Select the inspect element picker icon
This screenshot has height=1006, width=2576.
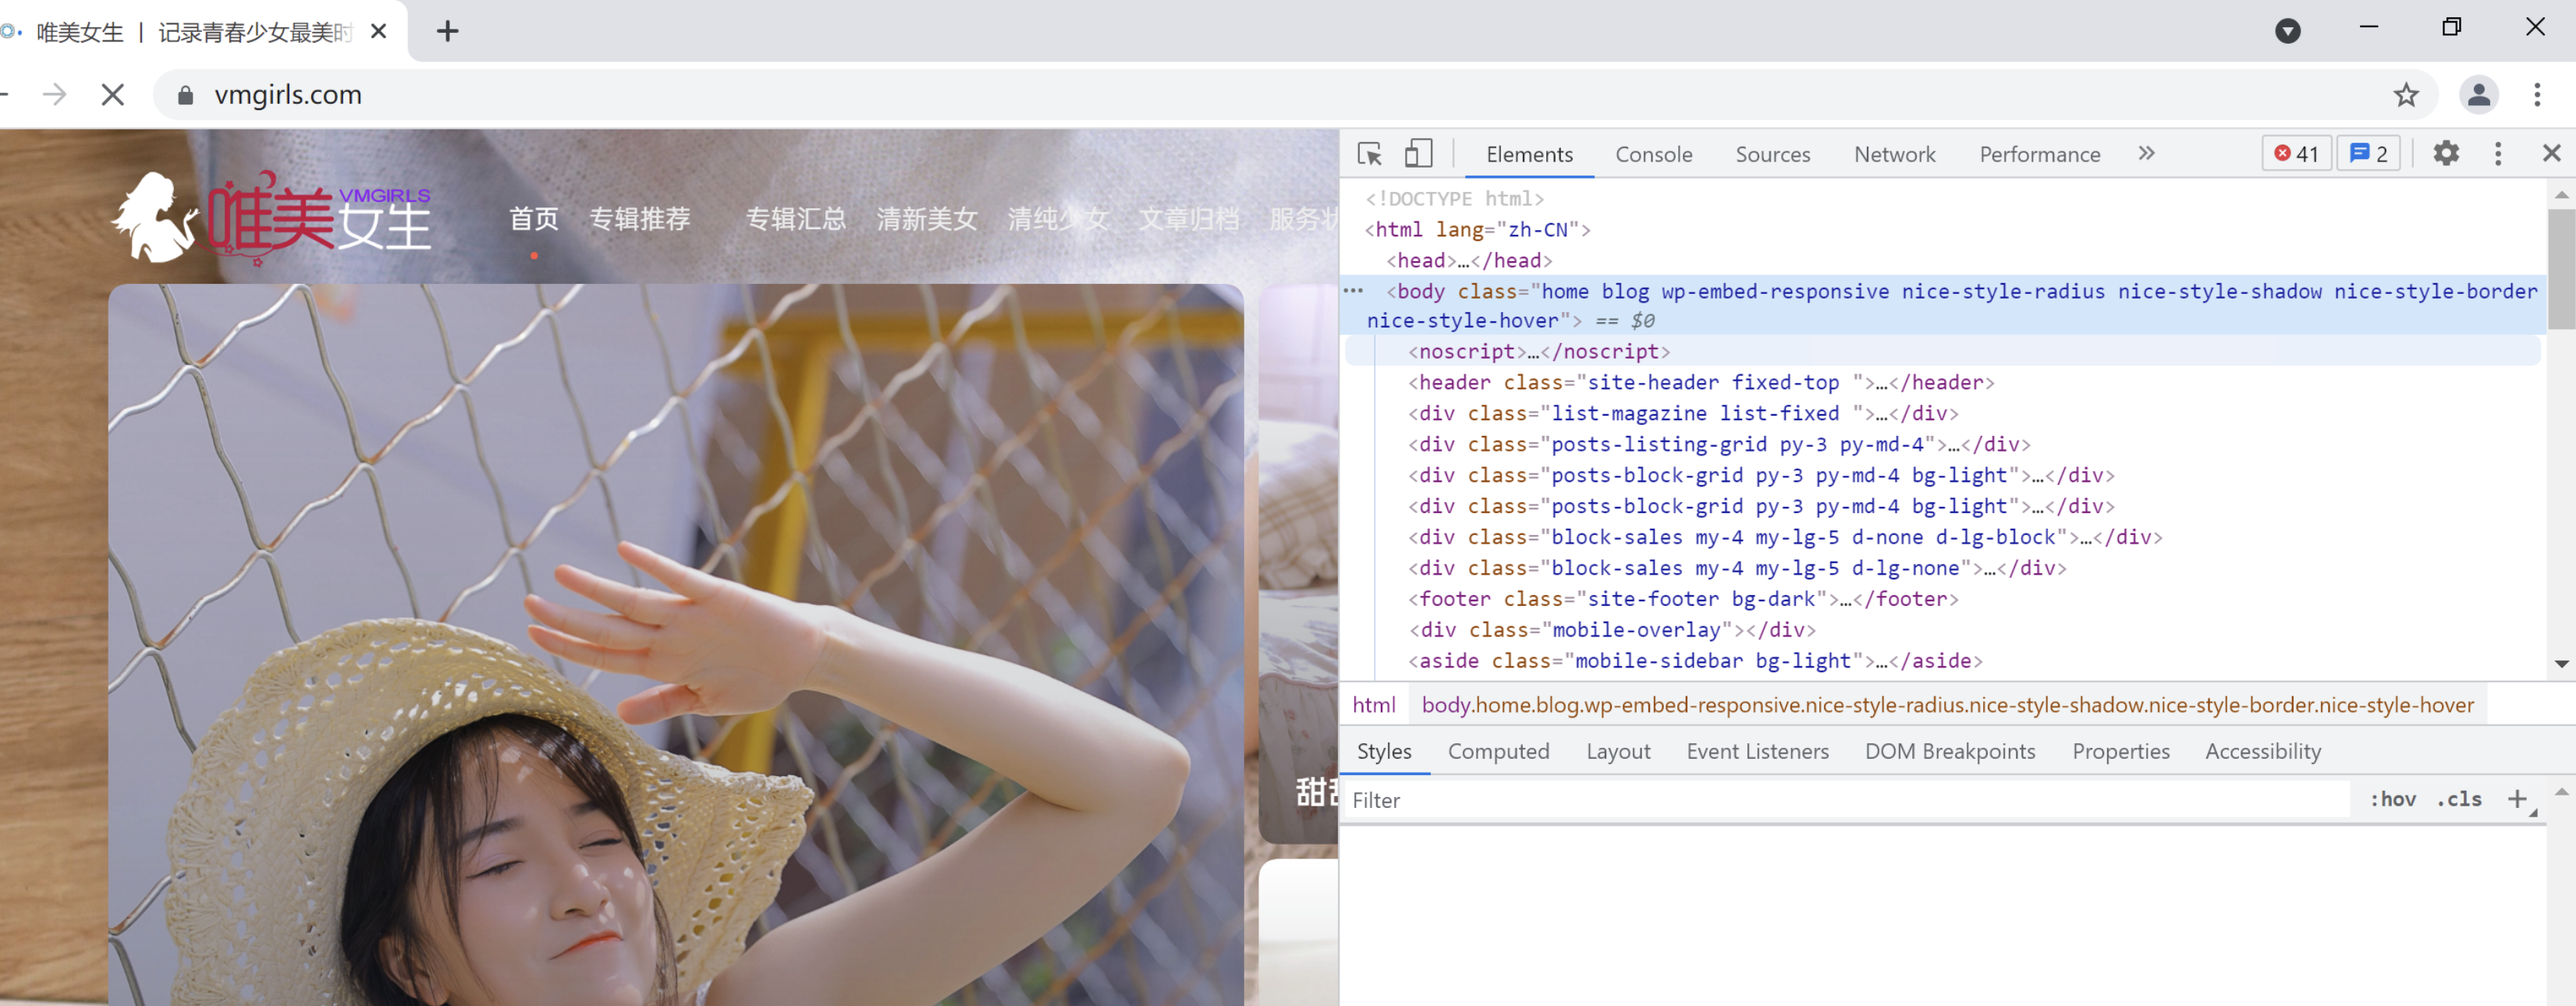click(x=1369, y=154)
